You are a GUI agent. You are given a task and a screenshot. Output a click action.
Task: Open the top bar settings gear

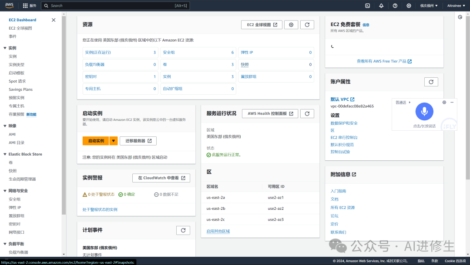coord(409,6)
